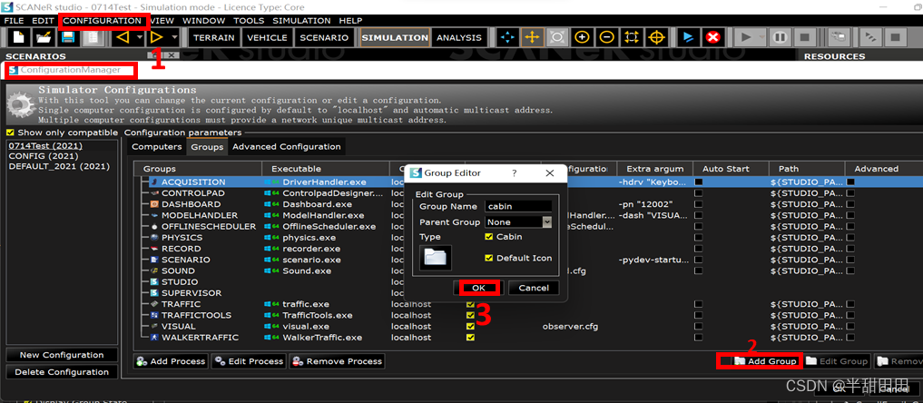Open the HELP menu

coord(351,21)
